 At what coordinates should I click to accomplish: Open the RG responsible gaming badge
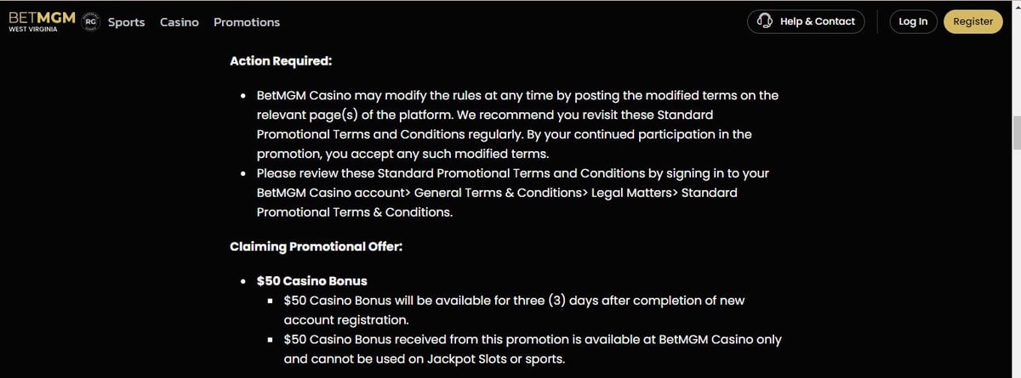coord(91,21)
